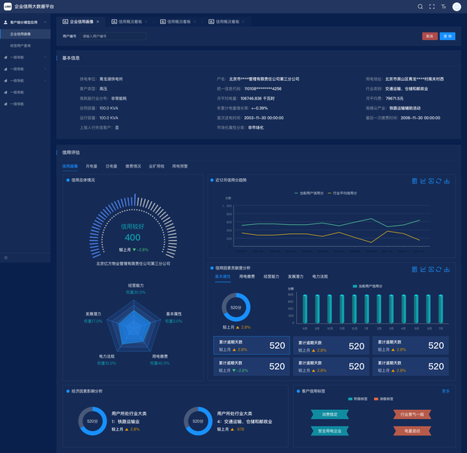The image size is (467, 453).
Task: Refresh the 近12月信用分趋势 chart
Action: pyautogui.click(x=438, y=181)
